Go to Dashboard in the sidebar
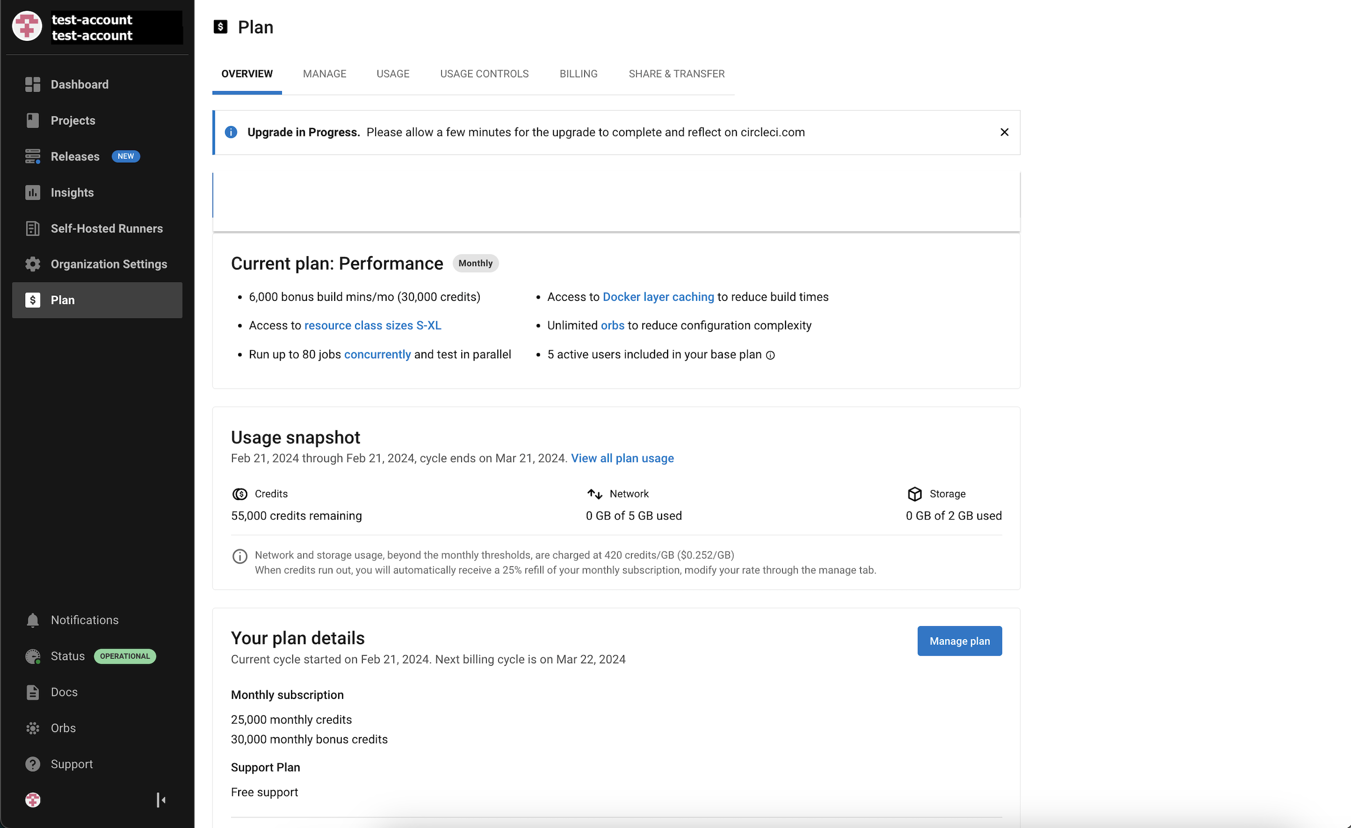The width and height of the screenshot is (1351, 828). click(x=97, y=85)
